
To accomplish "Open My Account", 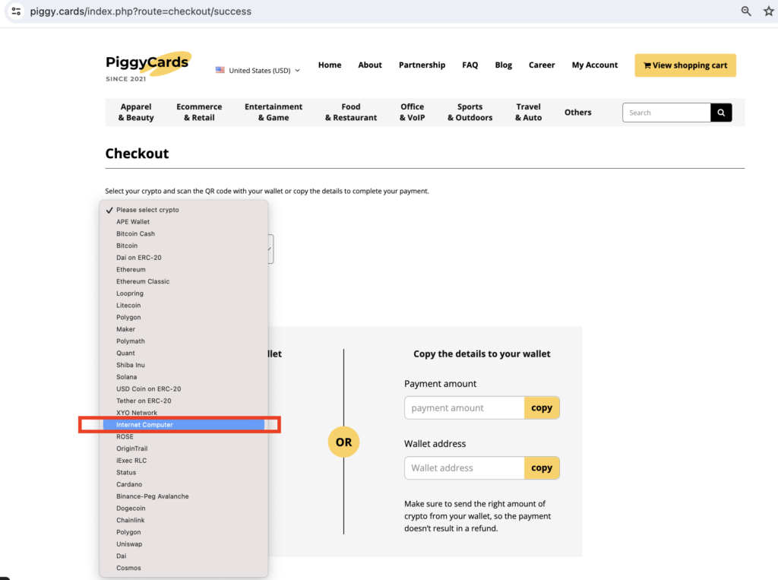I will pos(594,65).
